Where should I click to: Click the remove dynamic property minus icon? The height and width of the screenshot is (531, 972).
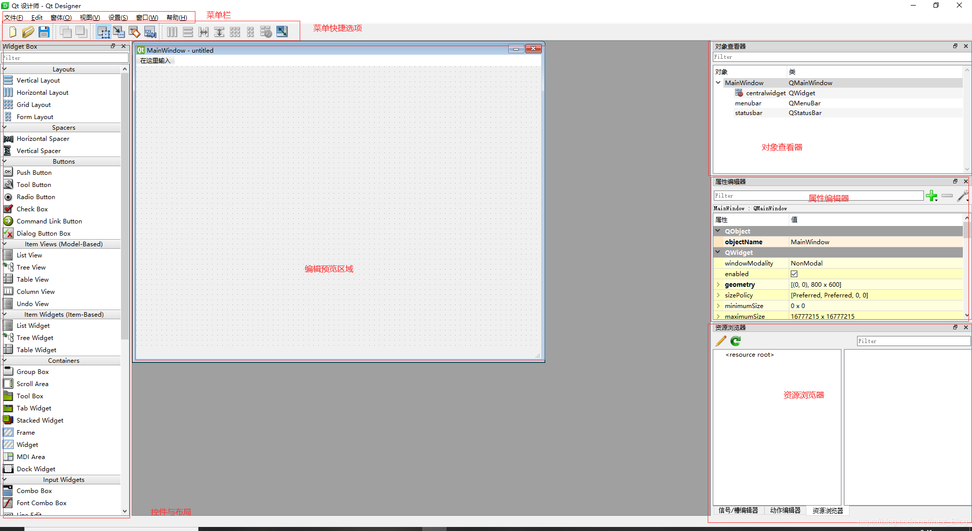[947, 196]
